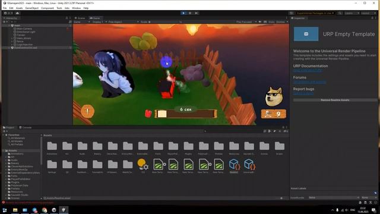The image size is (380, 214).
Task: Open the cloud services icon
Action: click(x=17, y=13)
